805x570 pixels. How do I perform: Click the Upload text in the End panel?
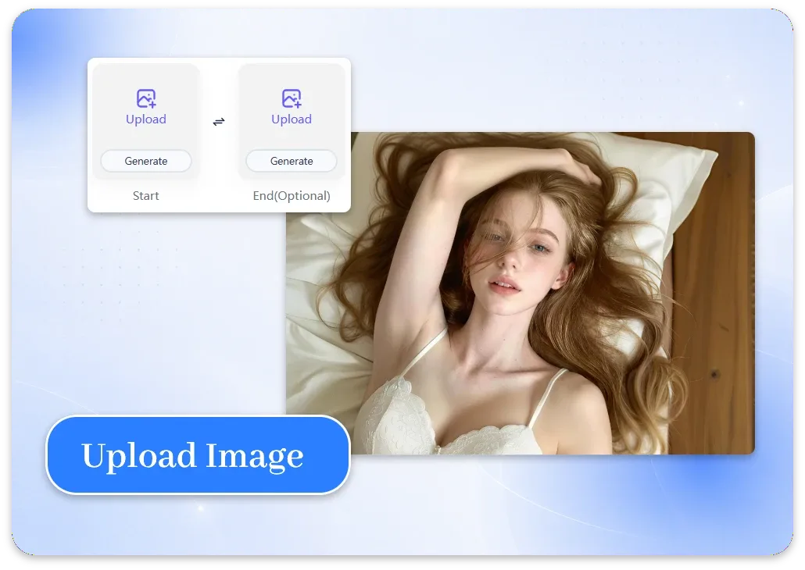point(292,119)
